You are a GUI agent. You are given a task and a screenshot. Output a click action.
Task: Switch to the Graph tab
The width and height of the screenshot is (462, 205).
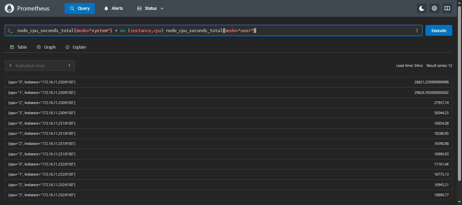coord(46,47)
